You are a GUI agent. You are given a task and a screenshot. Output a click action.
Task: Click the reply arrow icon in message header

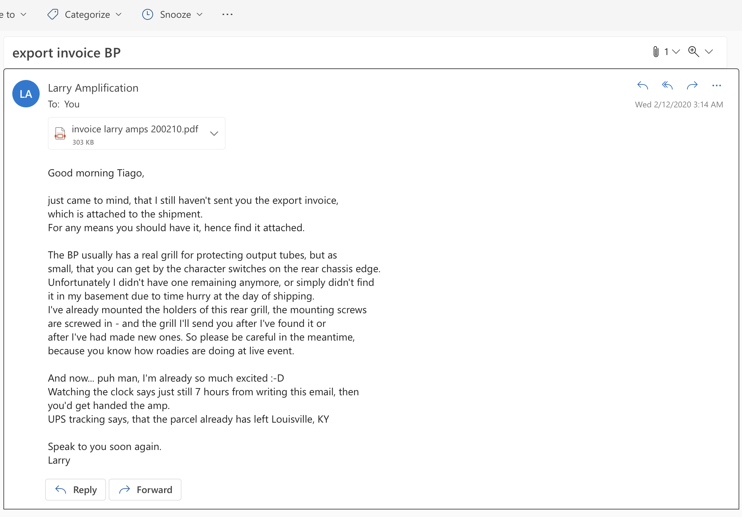click(643, 85)
